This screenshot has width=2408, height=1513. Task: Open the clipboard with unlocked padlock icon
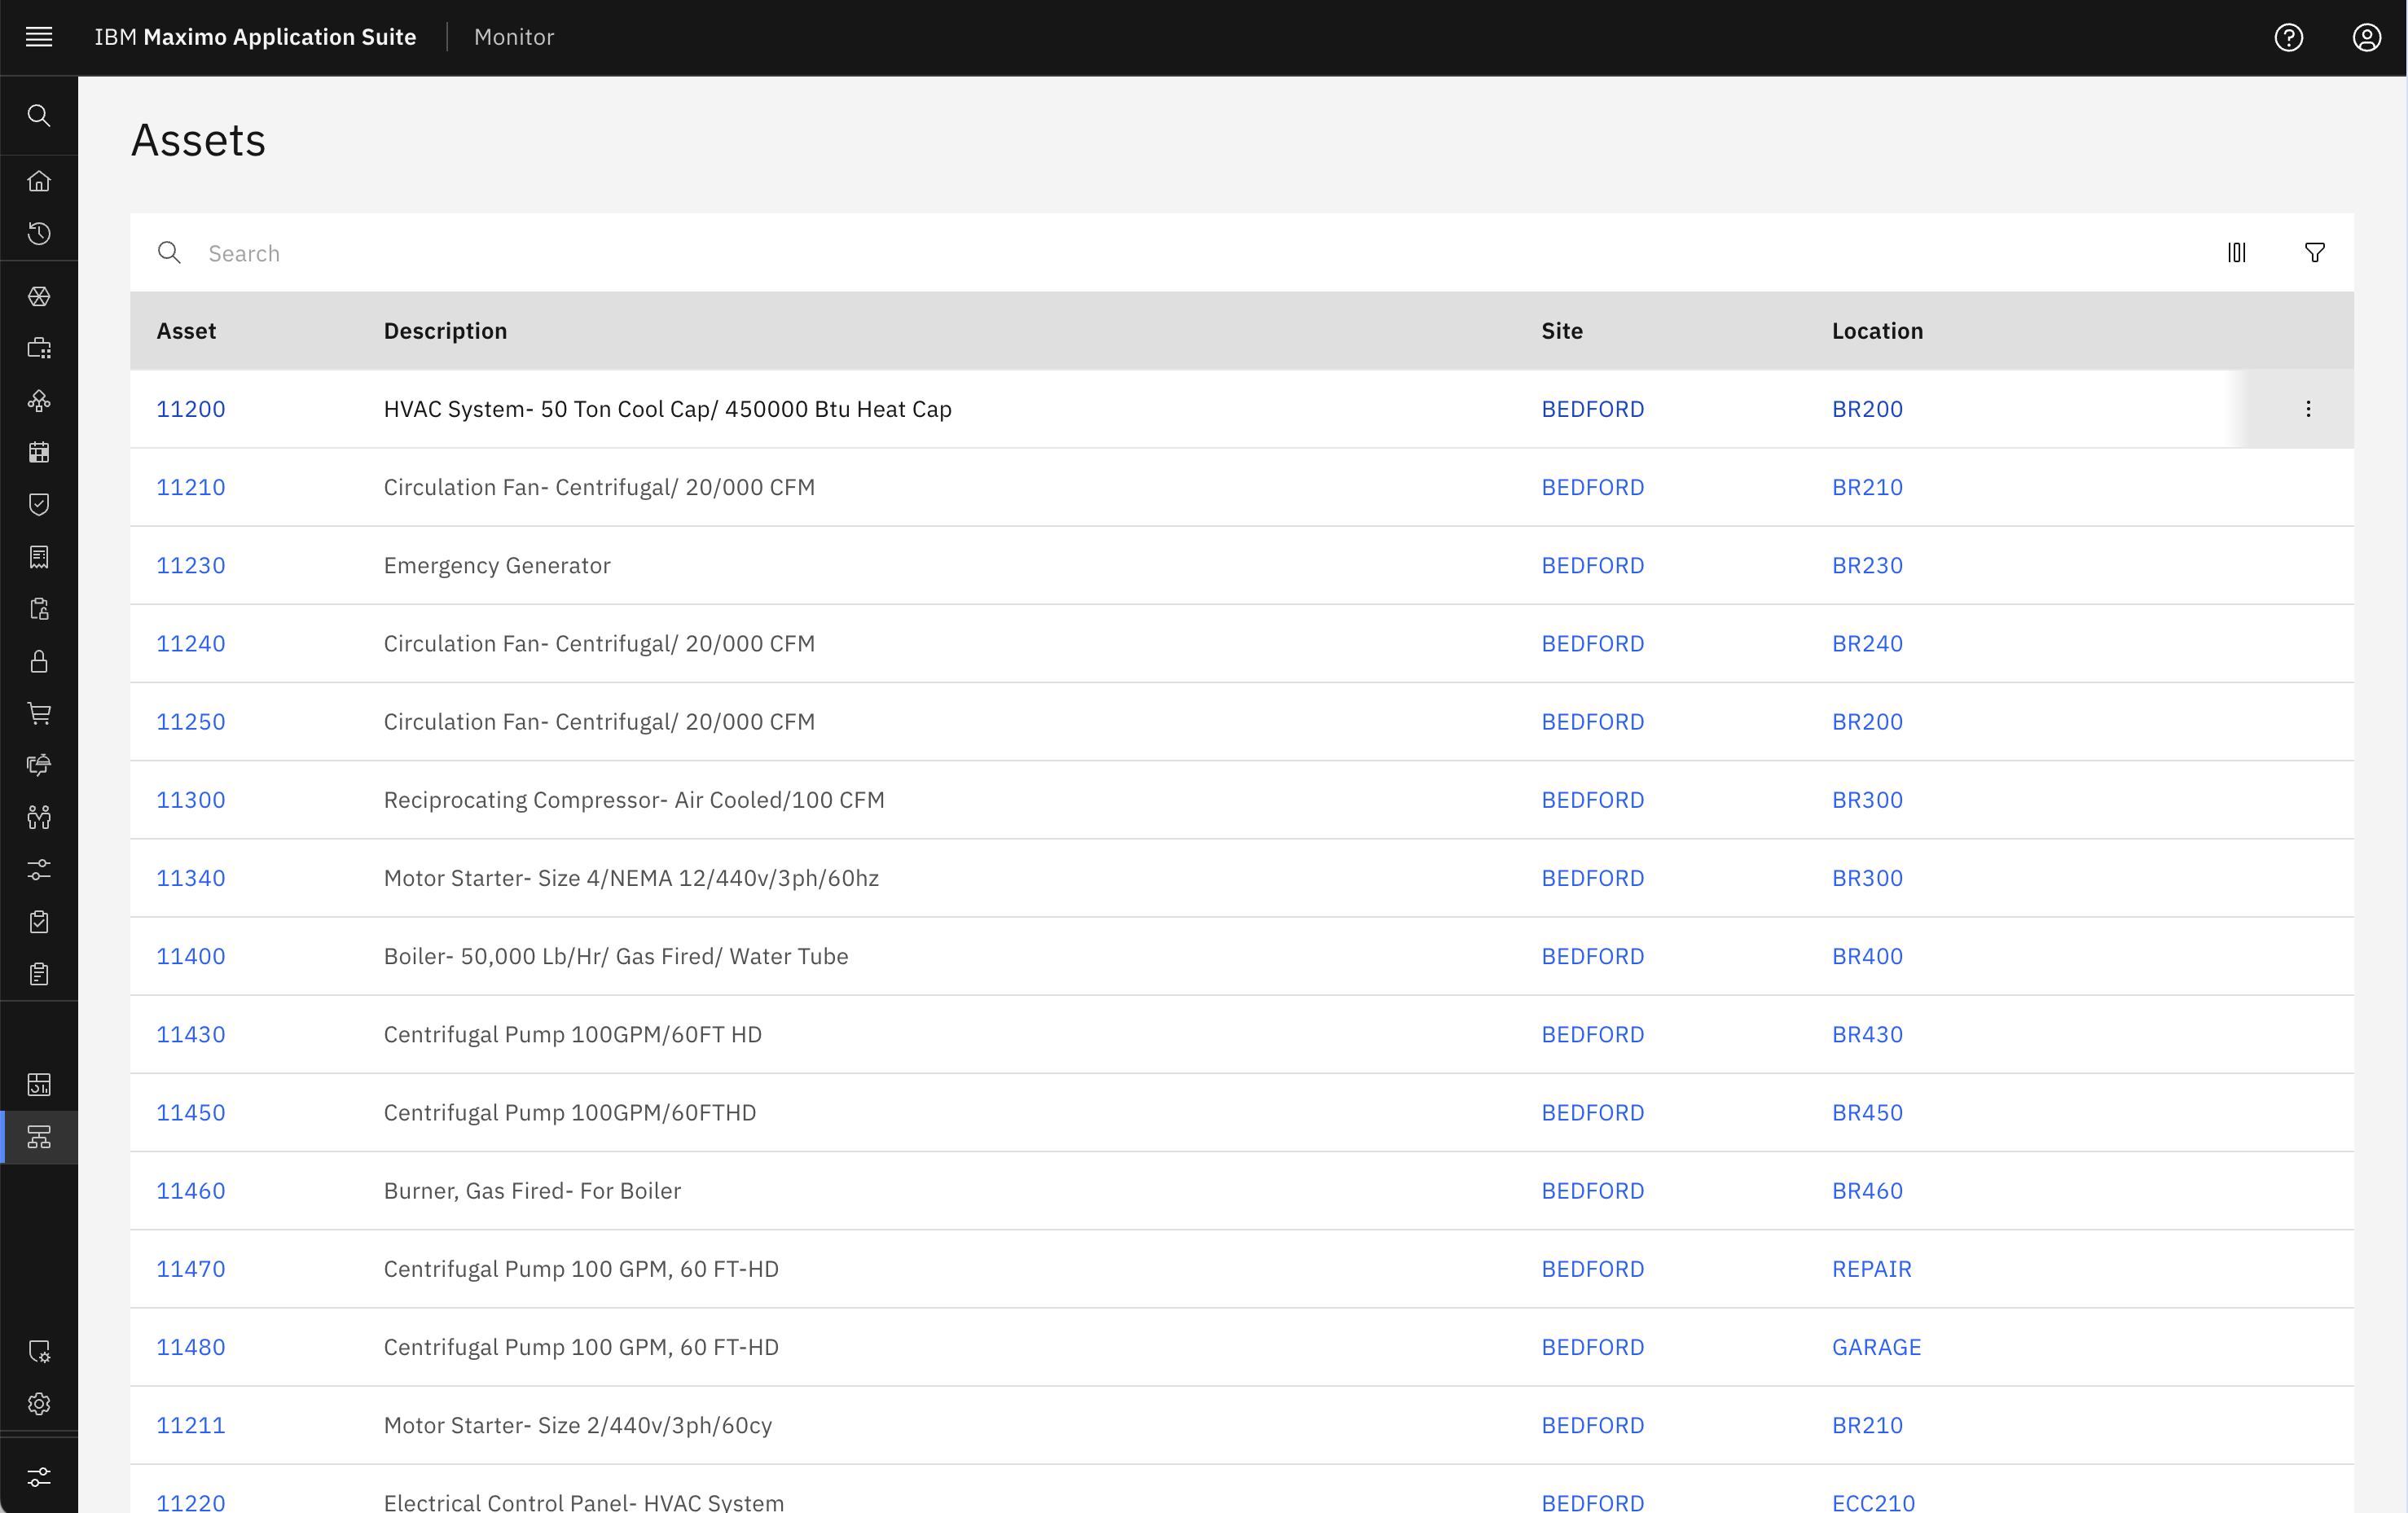39,608
